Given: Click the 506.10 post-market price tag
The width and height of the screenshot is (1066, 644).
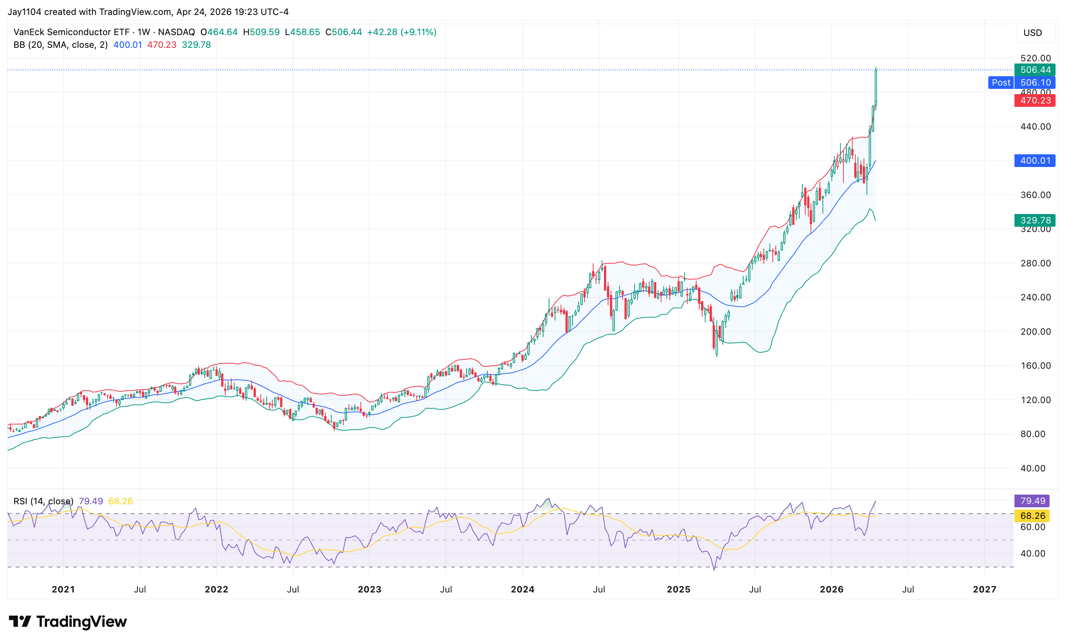Looking at the screenshot, I should click(x=1035, y=83).
